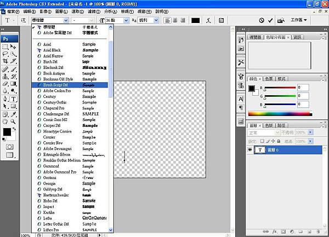329x237 pixels.
Task: Select the Rectangular Marquee tool
Action: click(x=5, y=47)
